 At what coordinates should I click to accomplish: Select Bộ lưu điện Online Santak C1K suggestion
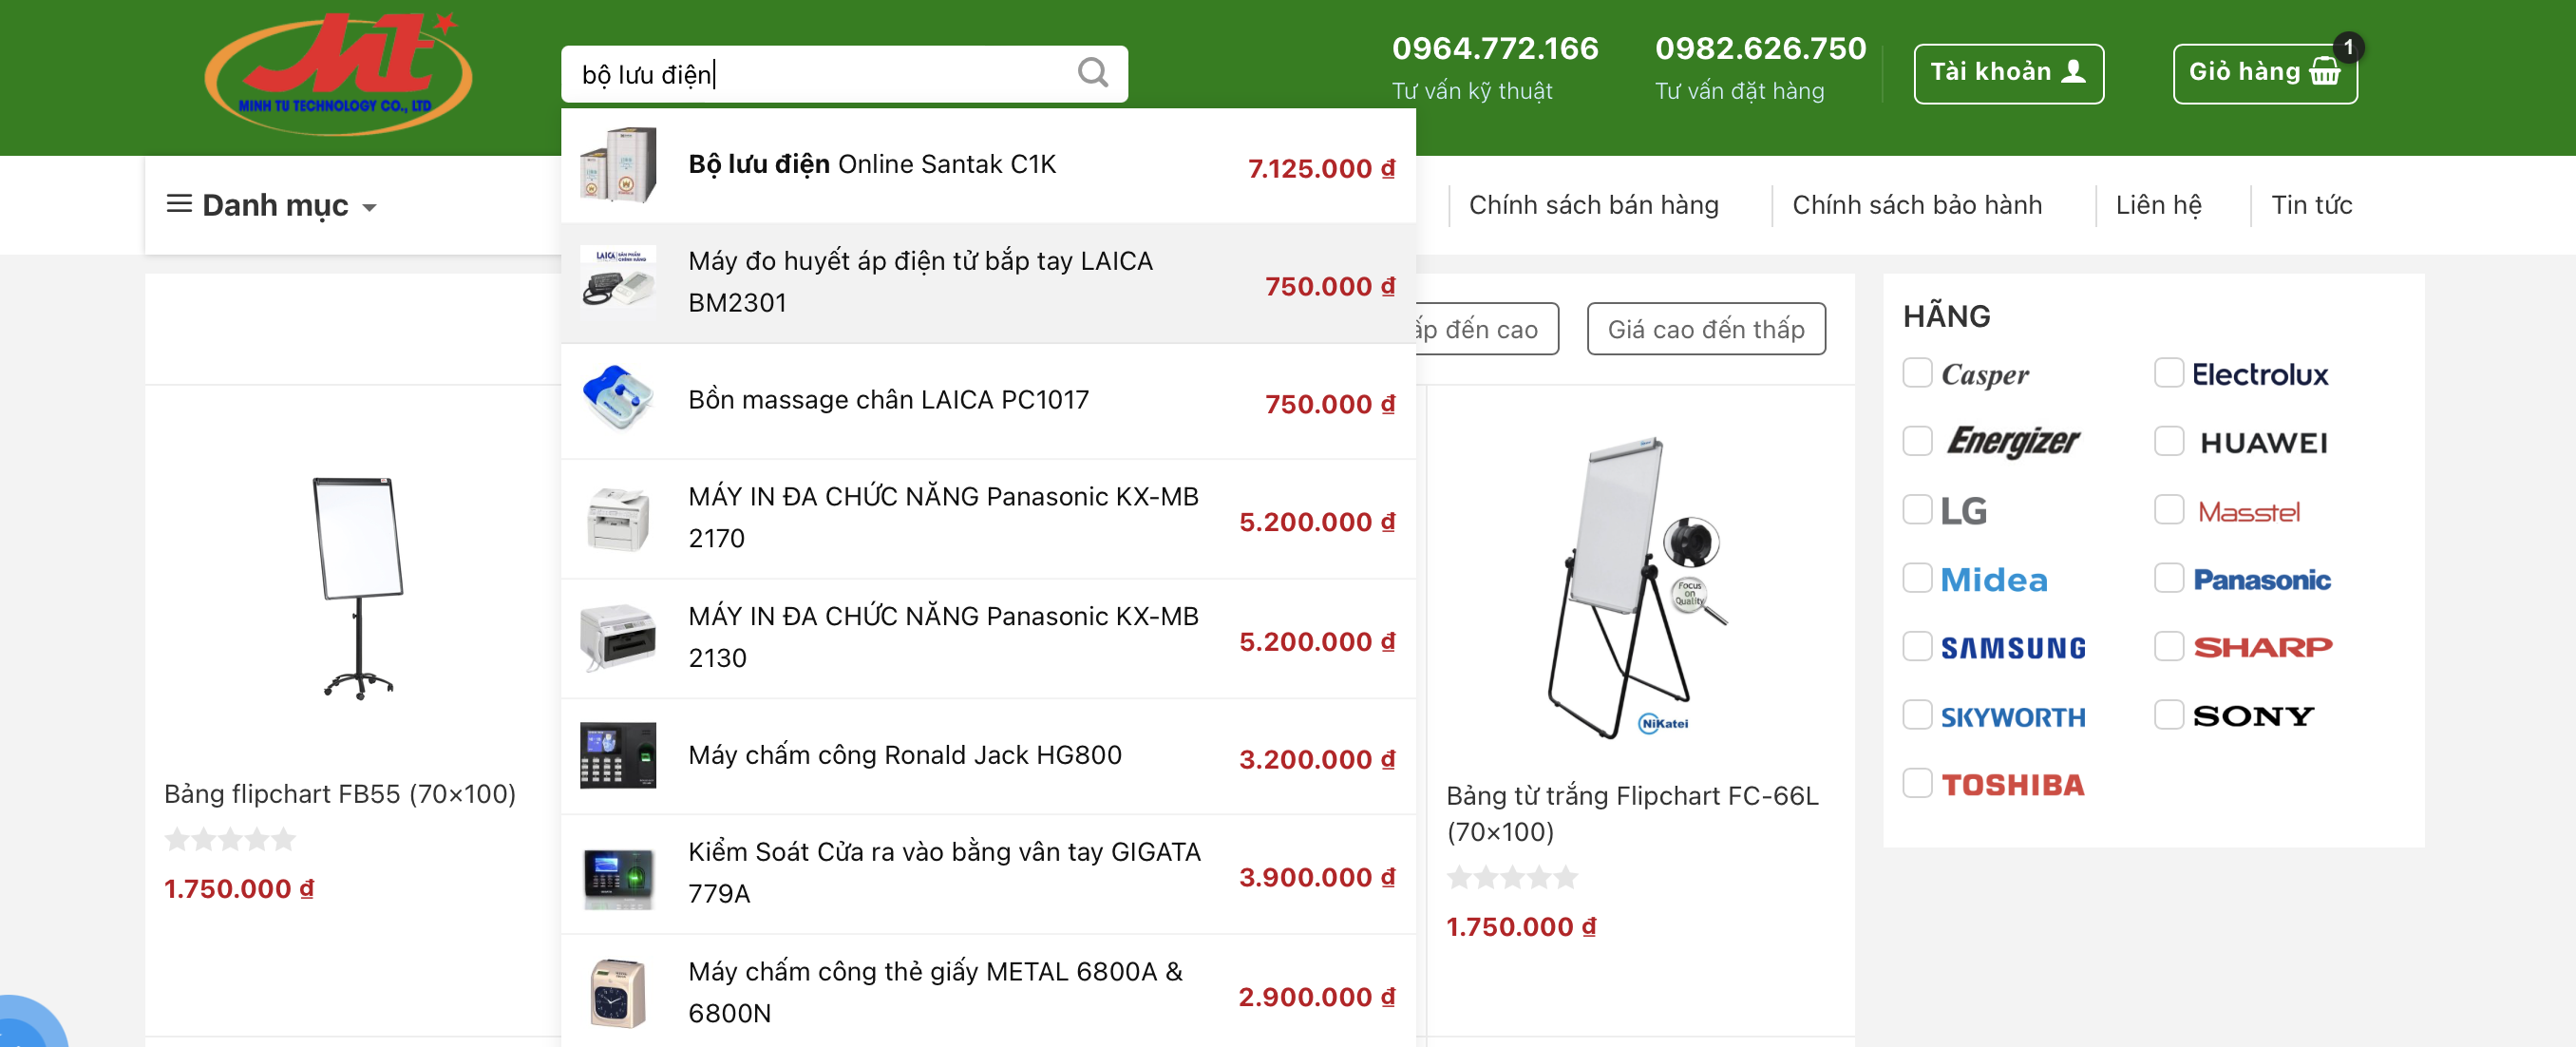(x=871, y=165)
